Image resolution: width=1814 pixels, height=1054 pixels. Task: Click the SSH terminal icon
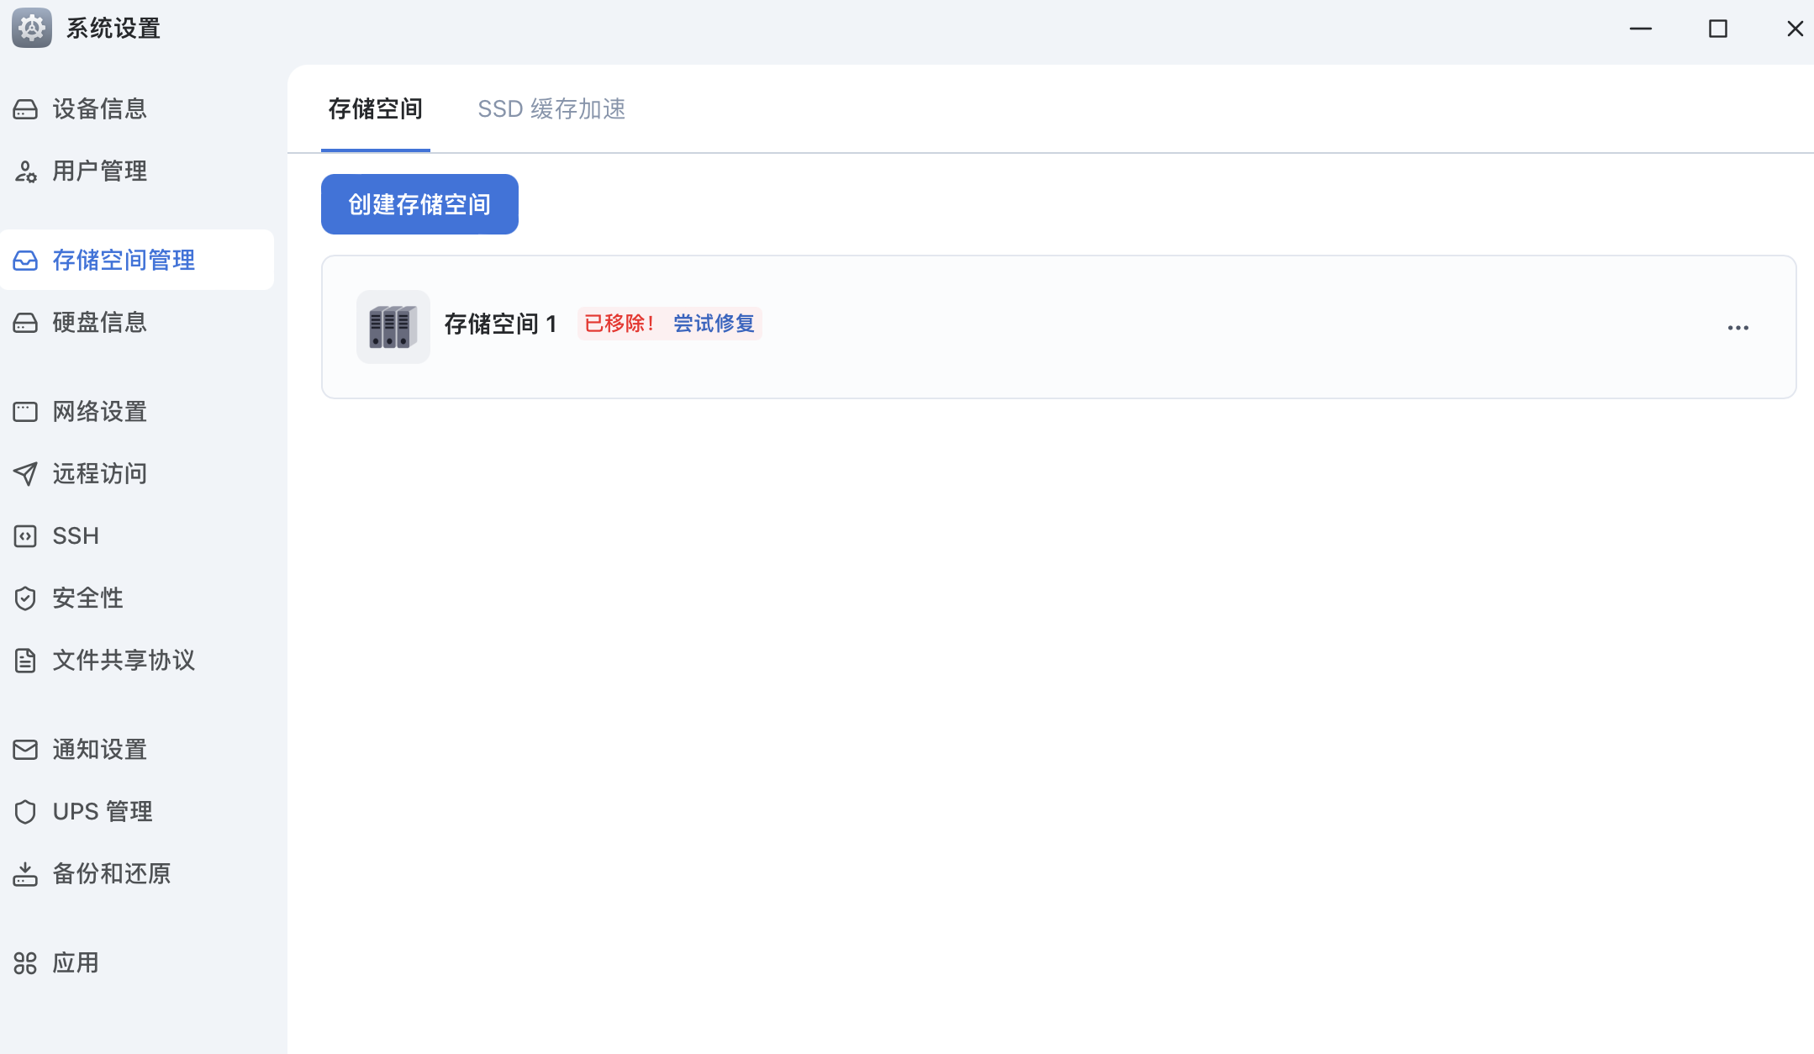coord(25,536)
